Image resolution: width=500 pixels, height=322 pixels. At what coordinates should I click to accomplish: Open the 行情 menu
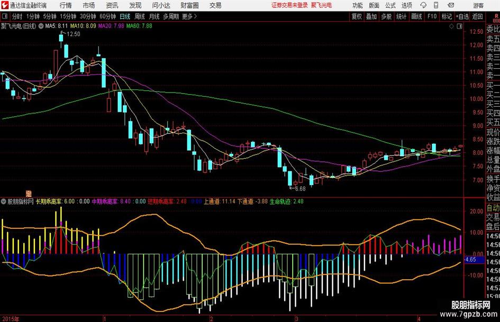66,5
